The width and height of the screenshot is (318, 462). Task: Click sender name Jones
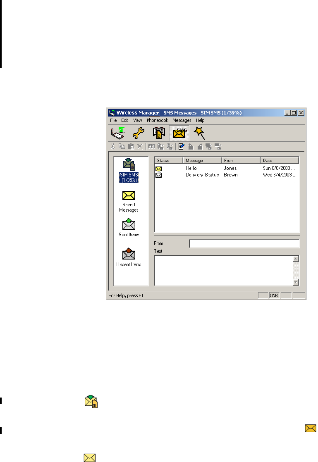[x=230, y=168]
